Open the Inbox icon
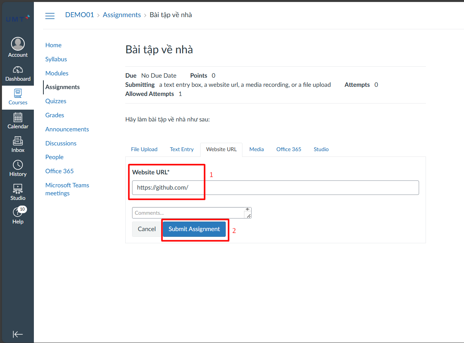The width and height of the screenshot is (464, 343). 18,141
